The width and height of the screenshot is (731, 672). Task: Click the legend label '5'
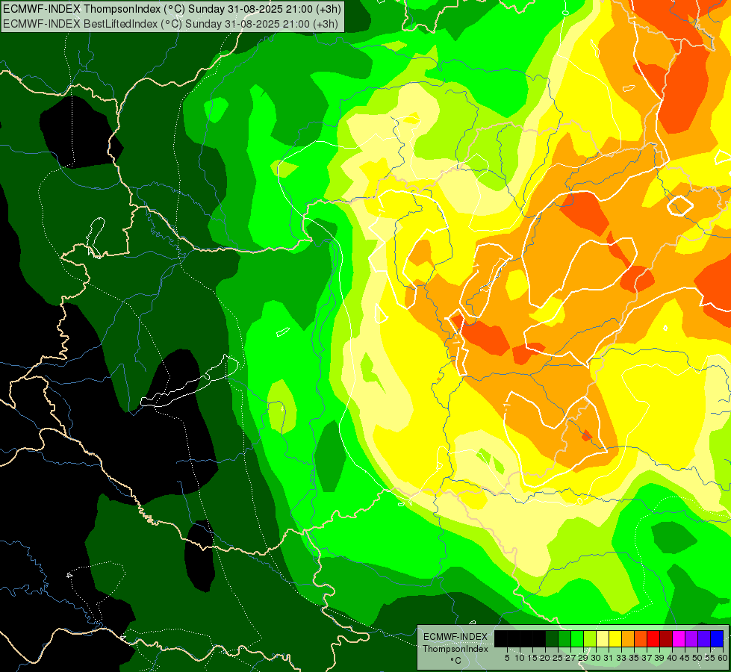[x=507, y=658]
